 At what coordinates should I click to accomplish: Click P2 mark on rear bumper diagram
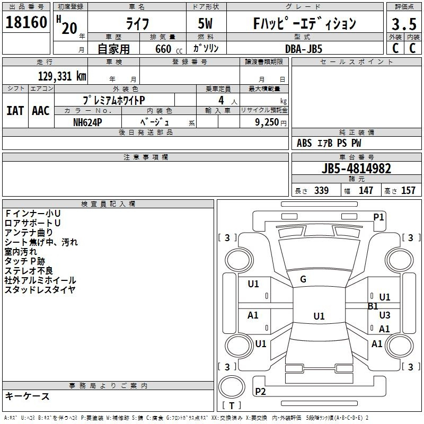click(260, 391)
